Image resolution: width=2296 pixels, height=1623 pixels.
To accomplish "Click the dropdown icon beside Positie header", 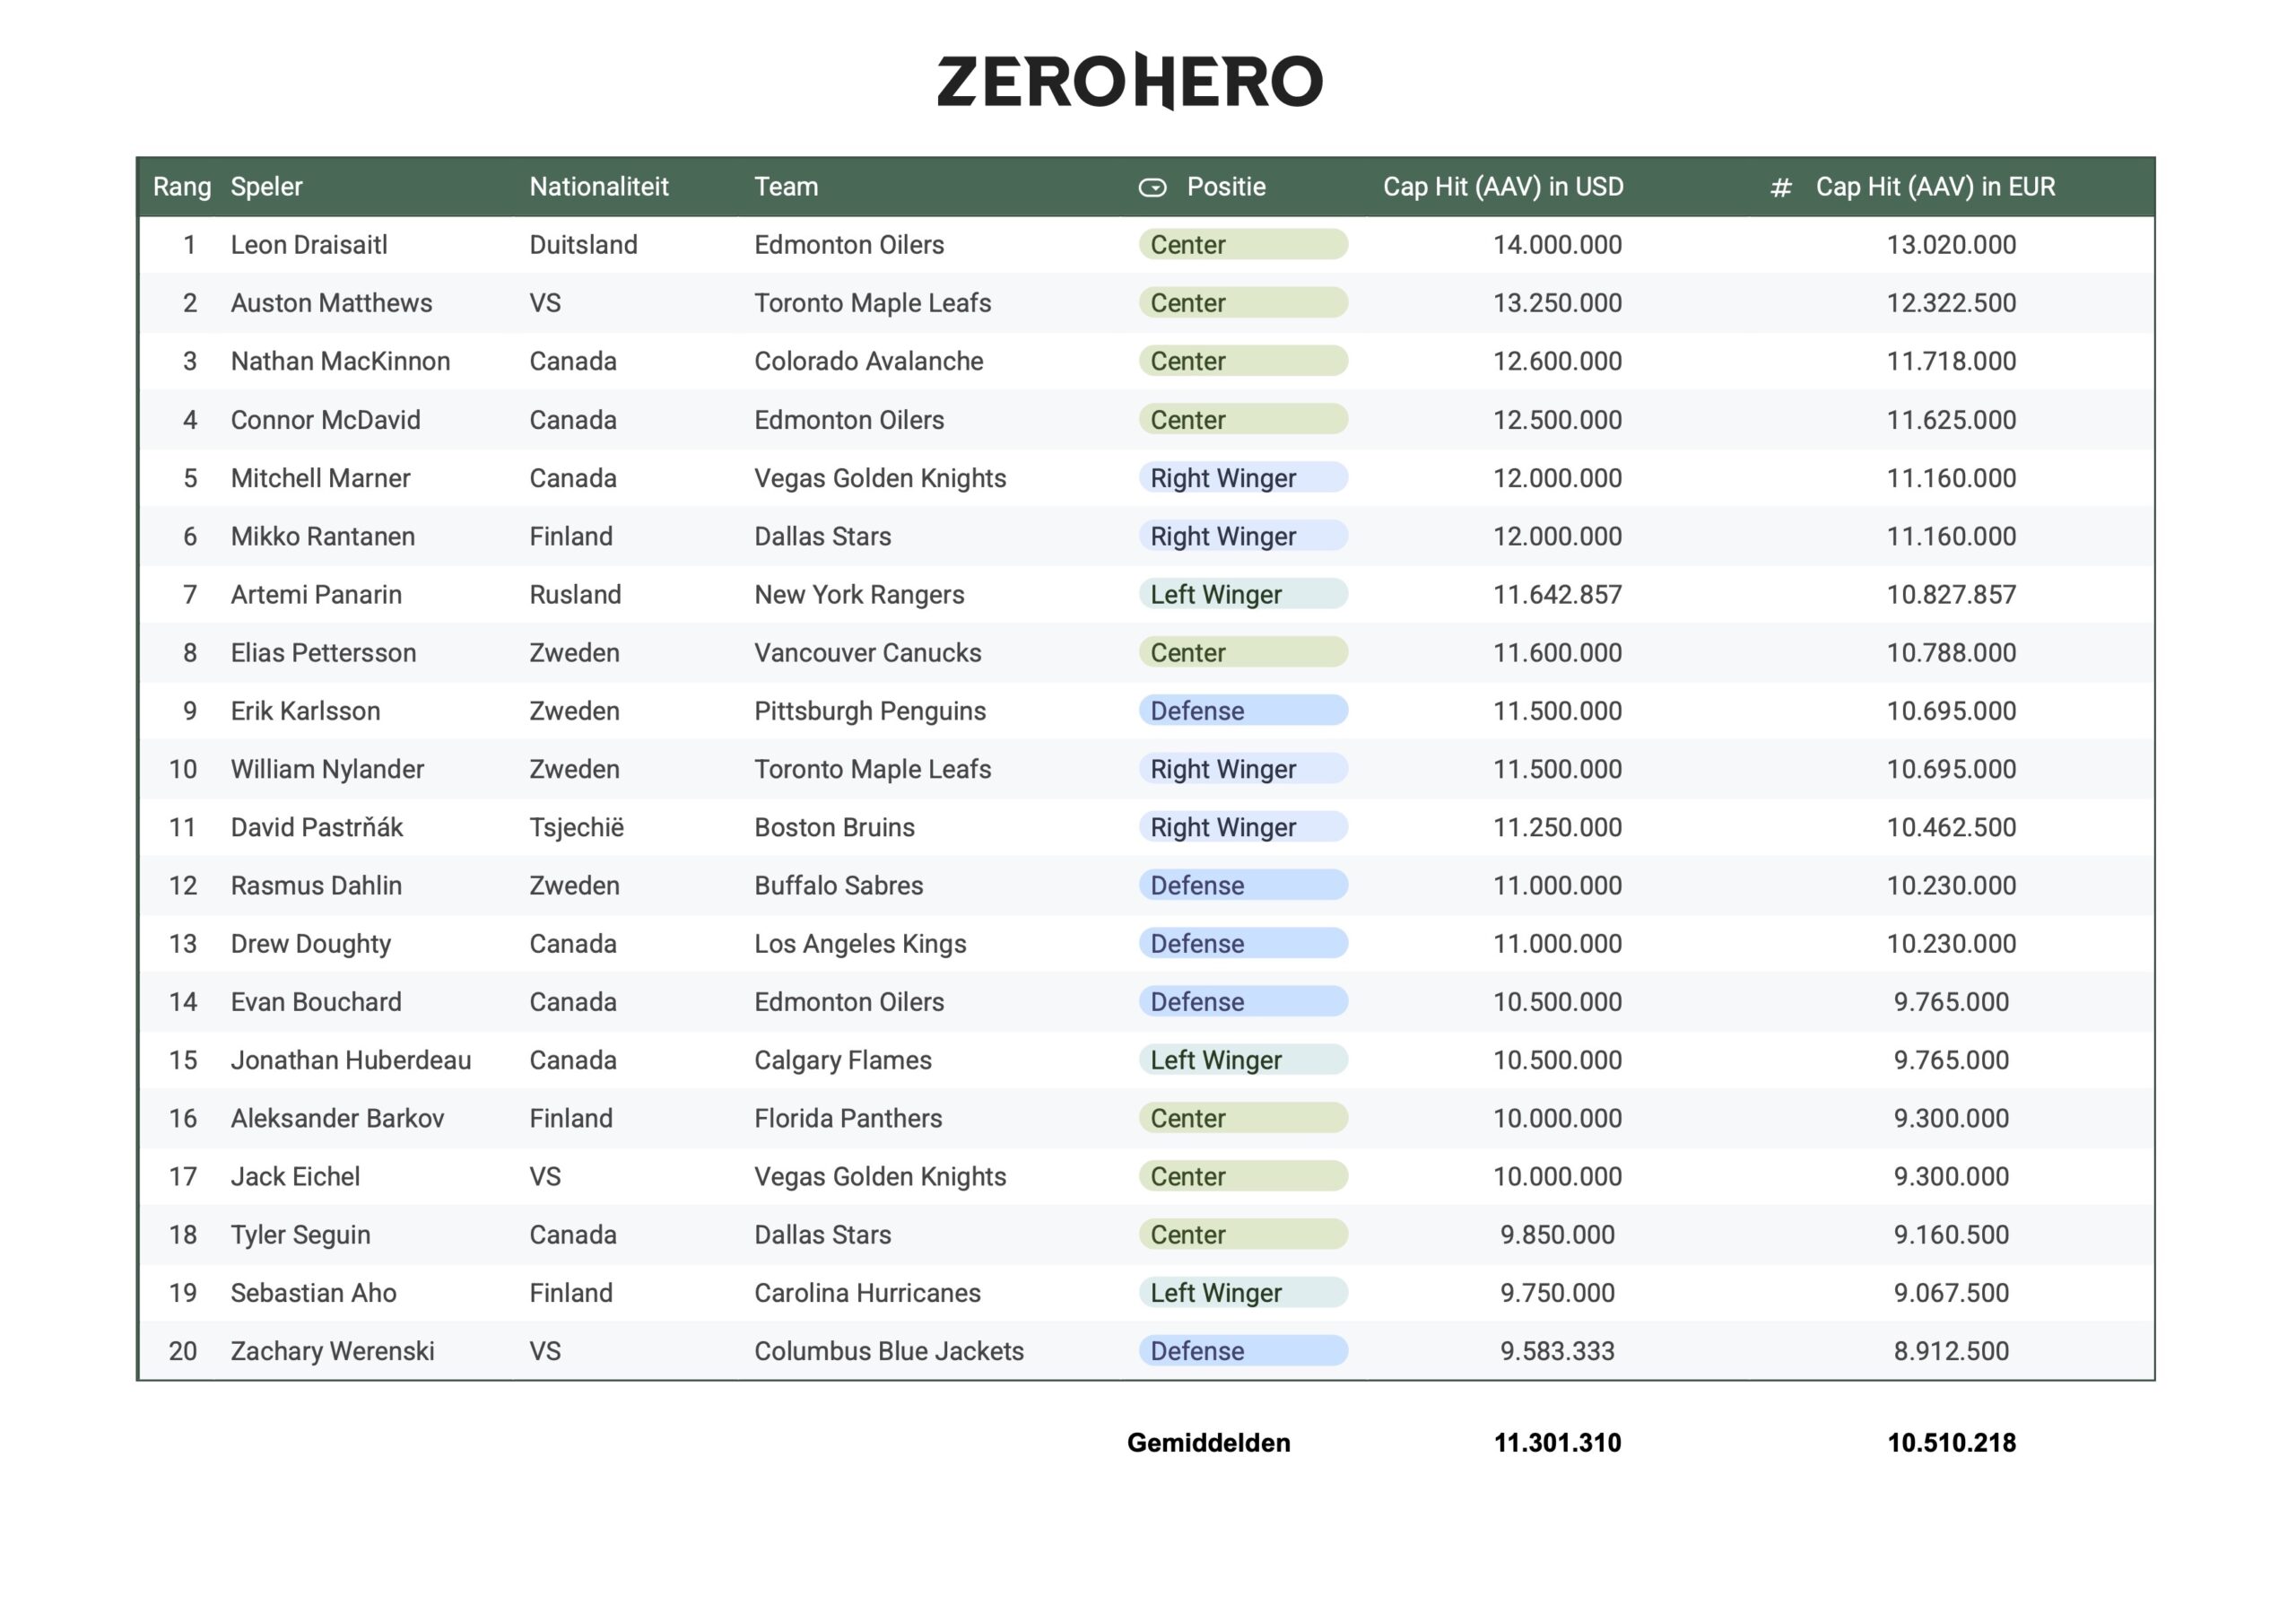I will pos(1152,188).
